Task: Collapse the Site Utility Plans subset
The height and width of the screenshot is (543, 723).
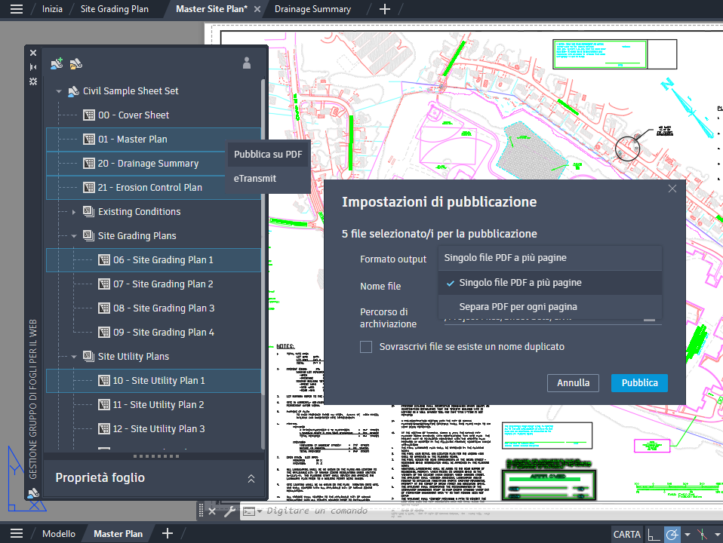Action: tap(74, 357)
